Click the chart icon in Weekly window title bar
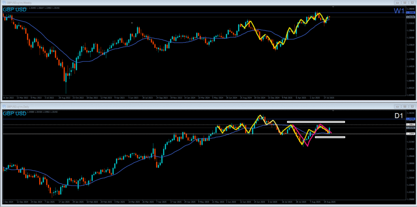 4,2
